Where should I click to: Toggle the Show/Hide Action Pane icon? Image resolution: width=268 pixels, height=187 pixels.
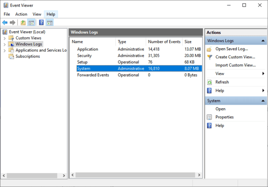tap(50, 22)
